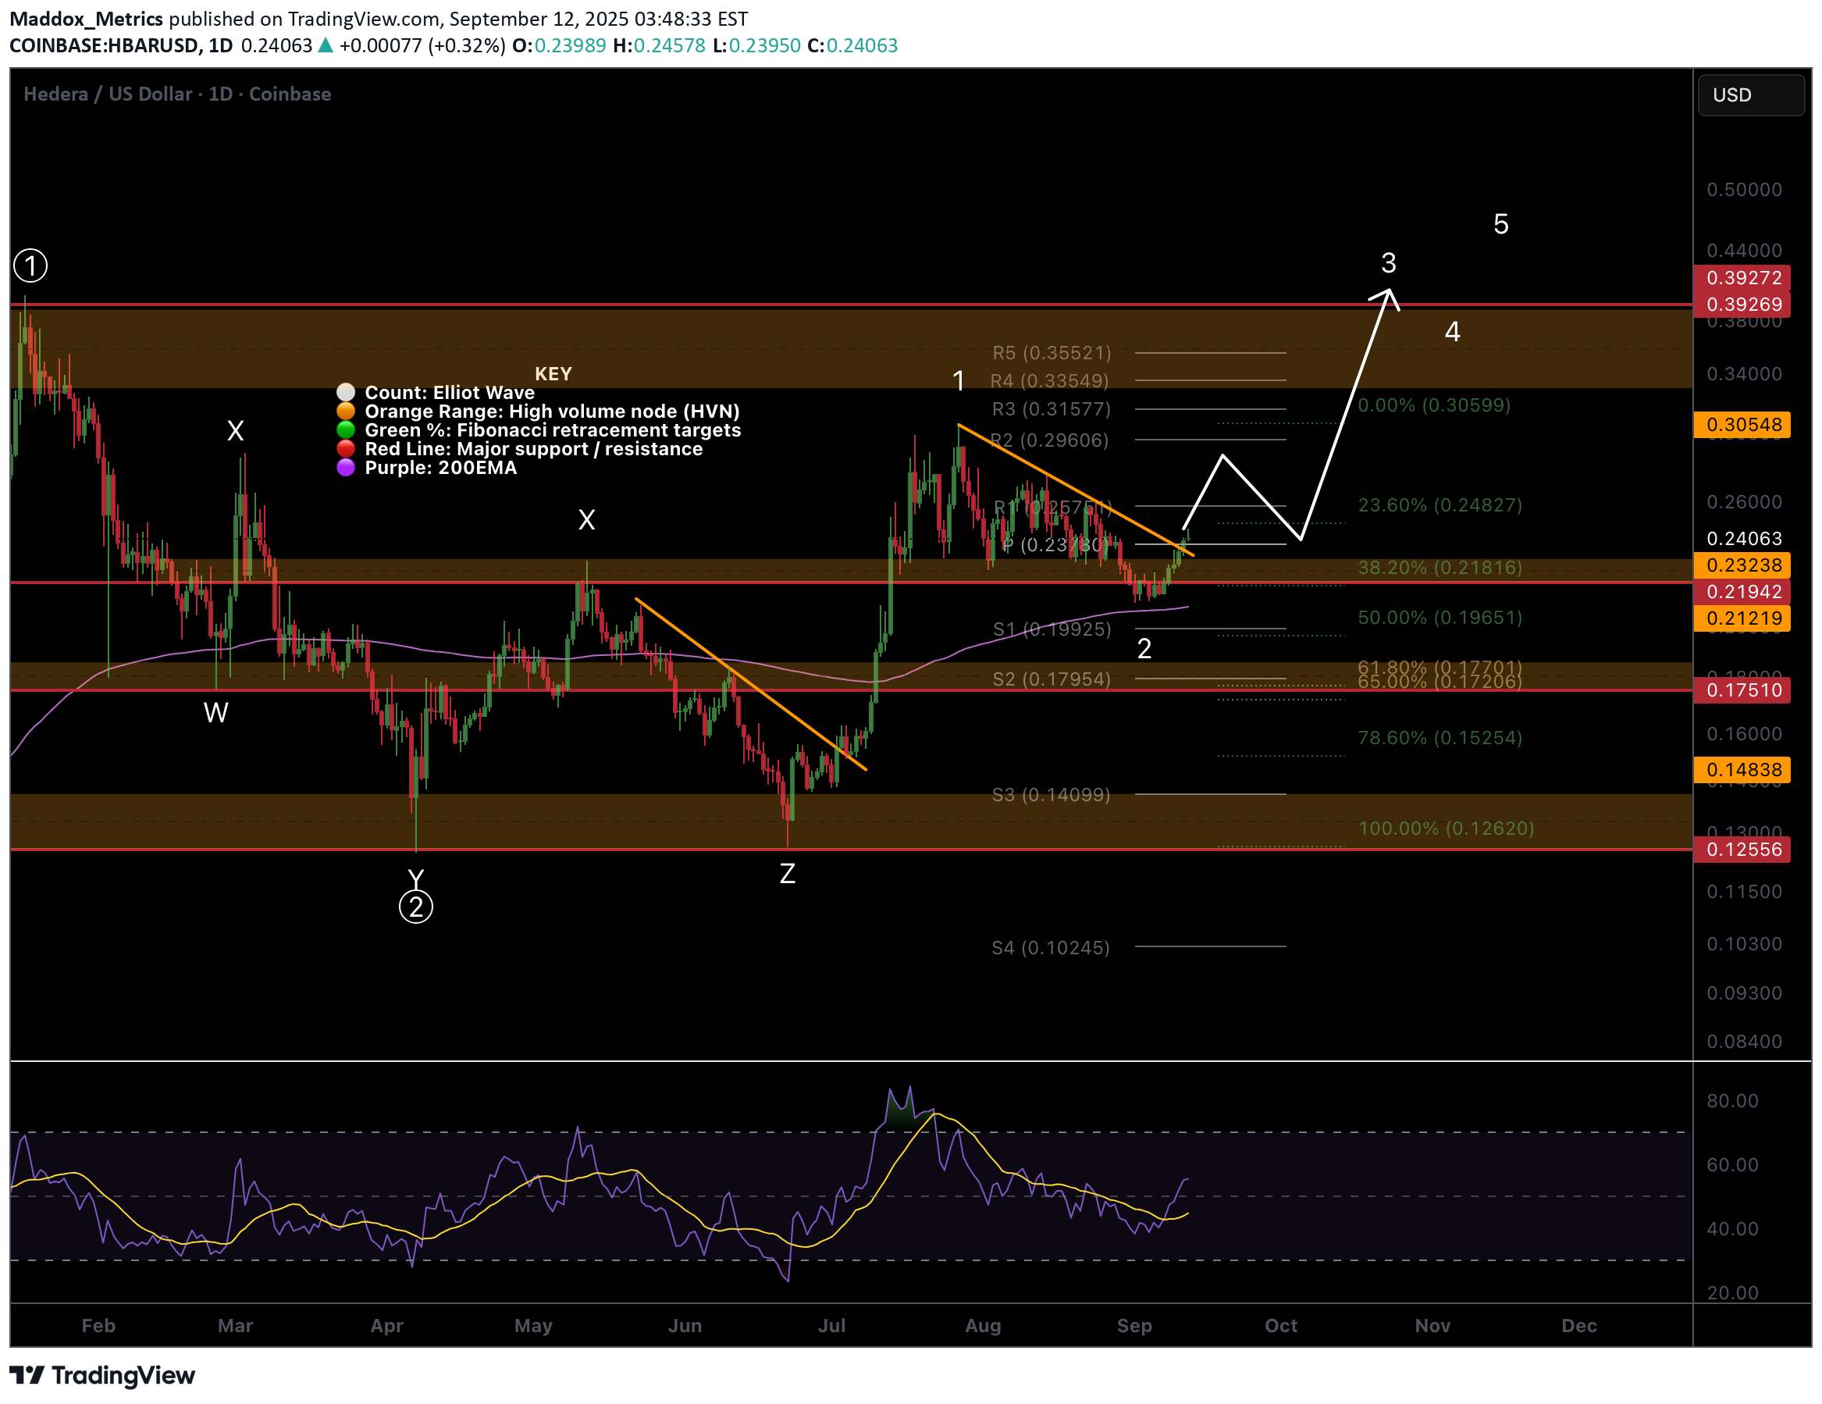Screen dimensions: 1822x1404
Task: Click the 50.00% (0.19651) Fibonacci label
Action: (x=1441, y=618)
